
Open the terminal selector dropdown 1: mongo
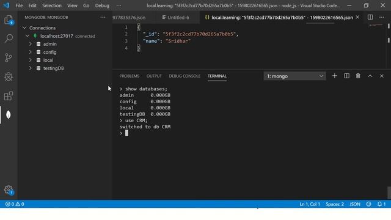[x=294, y=76]
